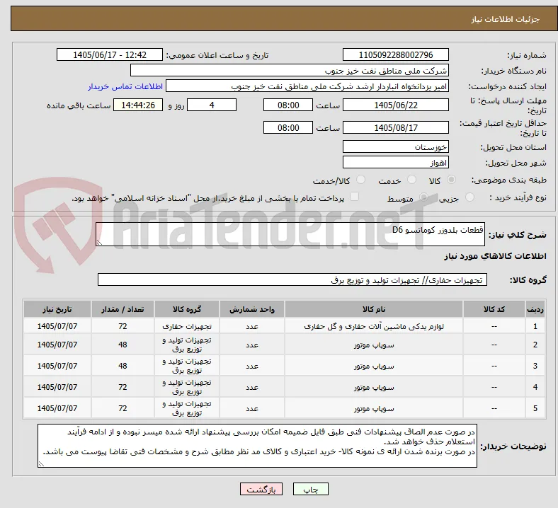This screenshot has height=508, width=558.
Task: Click the goods group field تجهیزات حفاری
Action: 292,279
